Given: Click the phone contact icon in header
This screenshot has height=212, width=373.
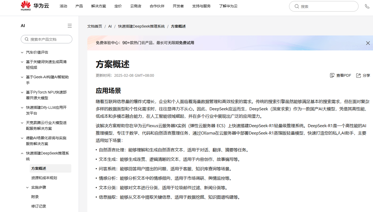Looking at the screenshot, I should 367,6.
